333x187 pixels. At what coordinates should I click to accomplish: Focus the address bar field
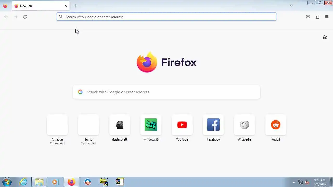[x=166, y=17]
